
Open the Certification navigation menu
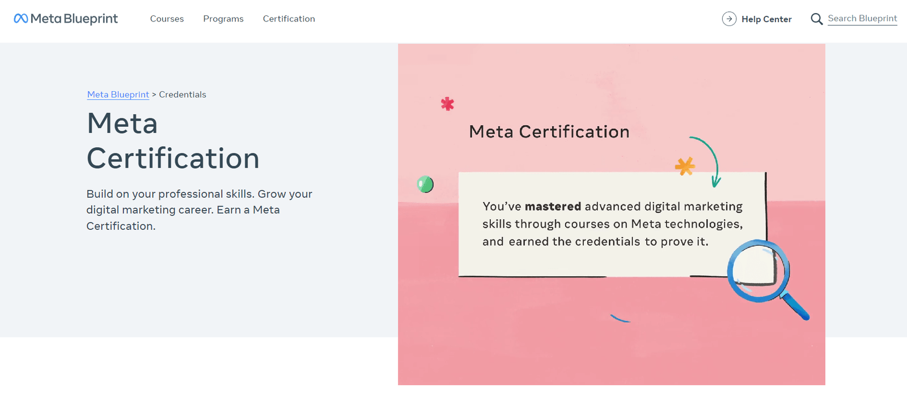point(289,19)
